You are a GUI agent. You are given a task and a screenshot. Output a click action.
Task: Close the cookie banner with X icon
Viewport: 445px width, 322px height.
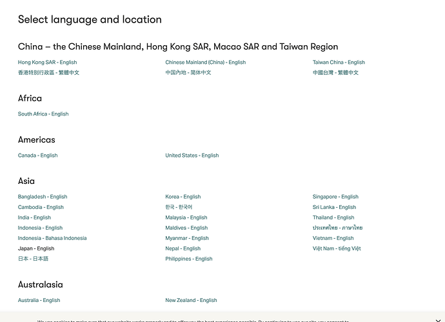(438, 320)
